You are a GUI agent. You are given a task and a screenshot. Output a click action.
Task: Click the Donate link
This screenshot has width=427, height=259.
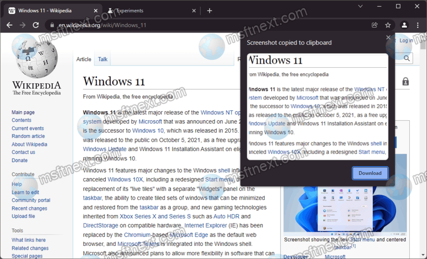pos(20,160)
